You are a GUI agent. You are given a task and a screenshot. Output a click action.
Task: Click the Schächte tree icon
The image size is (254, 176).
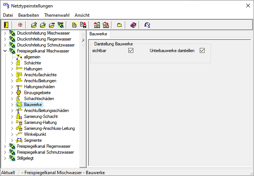tap(19, 63)
